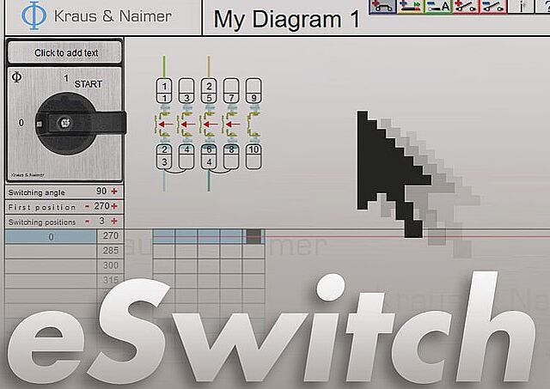Select the remove label 'A' tool
550x389 pixels.
(x=437, y=6)
